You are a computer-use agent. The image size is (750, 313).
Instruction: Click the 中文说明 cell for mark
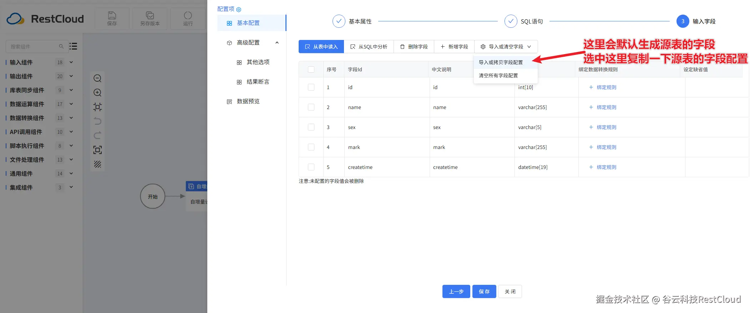(472, 147)
